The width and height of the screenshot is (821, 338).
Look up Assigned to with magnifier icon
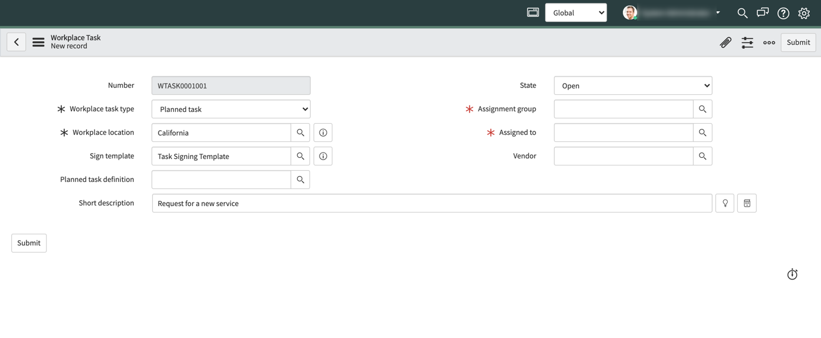[x=703, y=132]
